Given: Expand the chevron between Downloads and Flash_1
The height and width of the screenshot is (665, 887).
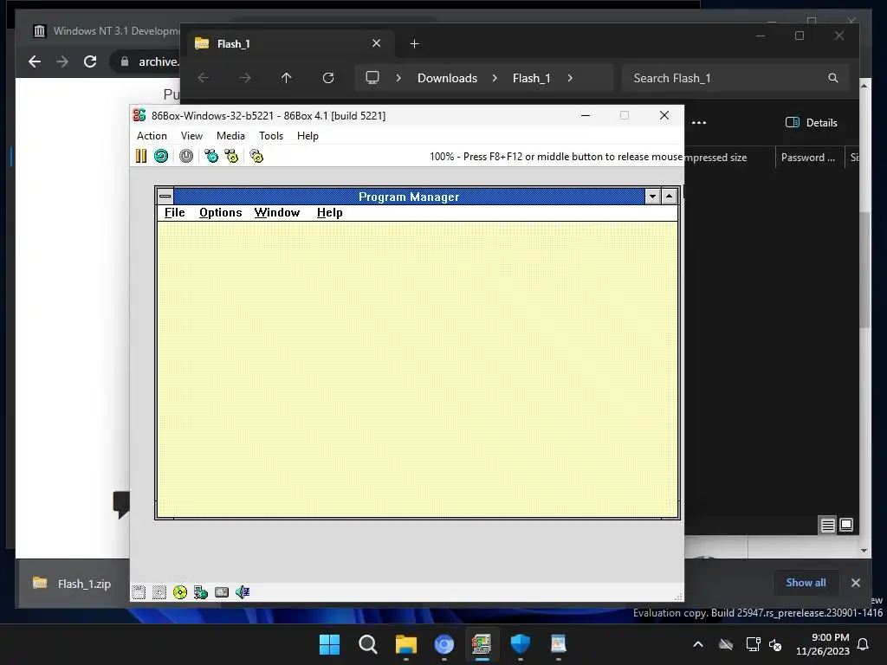Looking at the screenshot, I should click(495, 78).
